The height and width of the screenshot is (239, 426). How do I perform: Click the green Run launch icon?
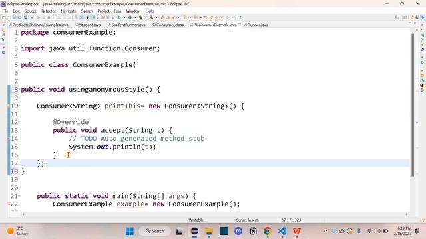tap(130, 17)
